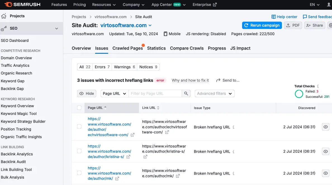Image resolution: width=332 pixels, height=185 pixels.
Task: Collapse the SEO sidebar section
Action: [x=56, y=28]
